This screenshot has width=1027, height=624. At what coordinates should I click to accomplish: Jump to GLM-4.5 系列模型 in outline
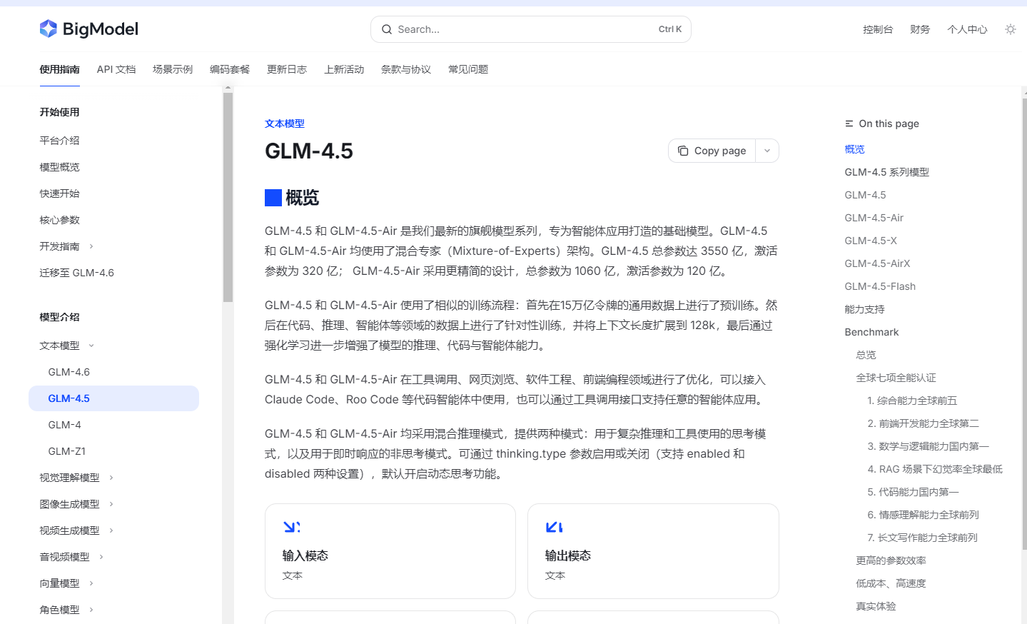point(887,172)
